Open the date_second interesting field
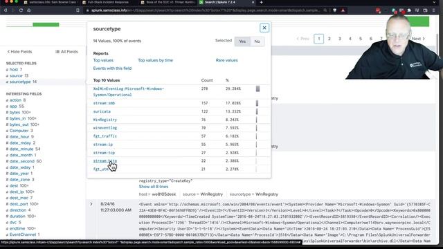This screenshot has width=443, height=249. [21, 161]
